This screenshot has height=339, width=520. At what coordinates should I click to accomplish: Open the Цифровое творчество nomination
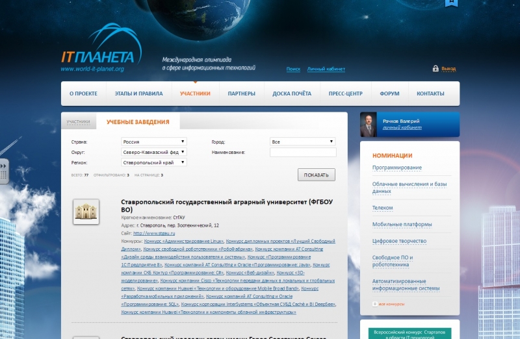tap(399, 241)
